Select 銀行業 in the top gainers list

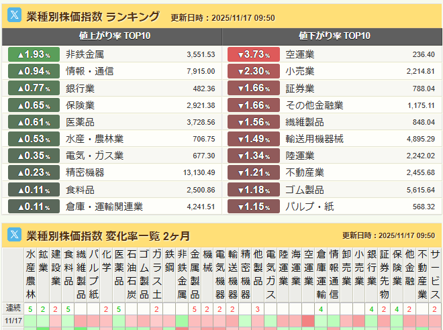[81, 88]
